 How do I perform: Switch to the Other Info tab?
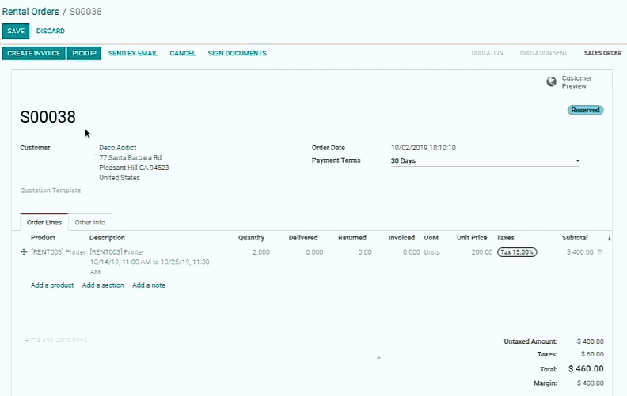tap(90, 222)
